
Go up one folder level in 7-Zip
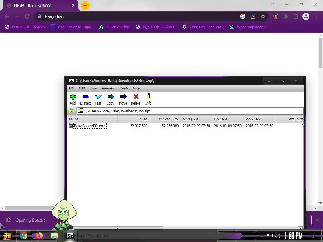point(71,111)
